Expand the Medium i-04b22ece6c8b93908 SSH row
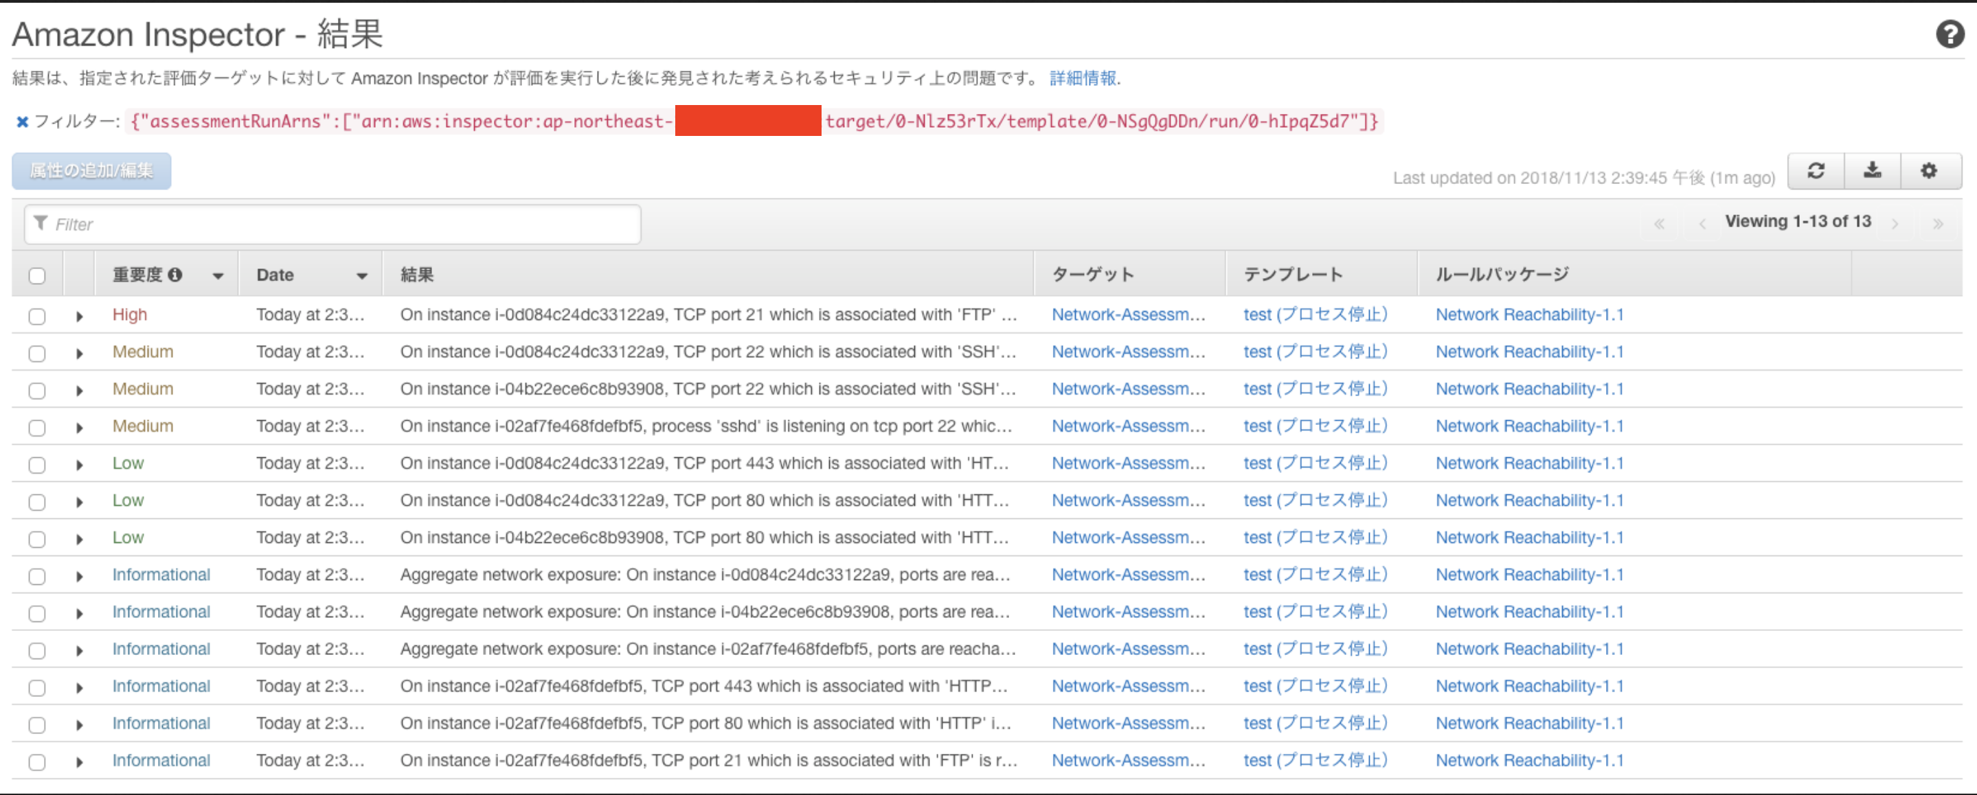 79,391
